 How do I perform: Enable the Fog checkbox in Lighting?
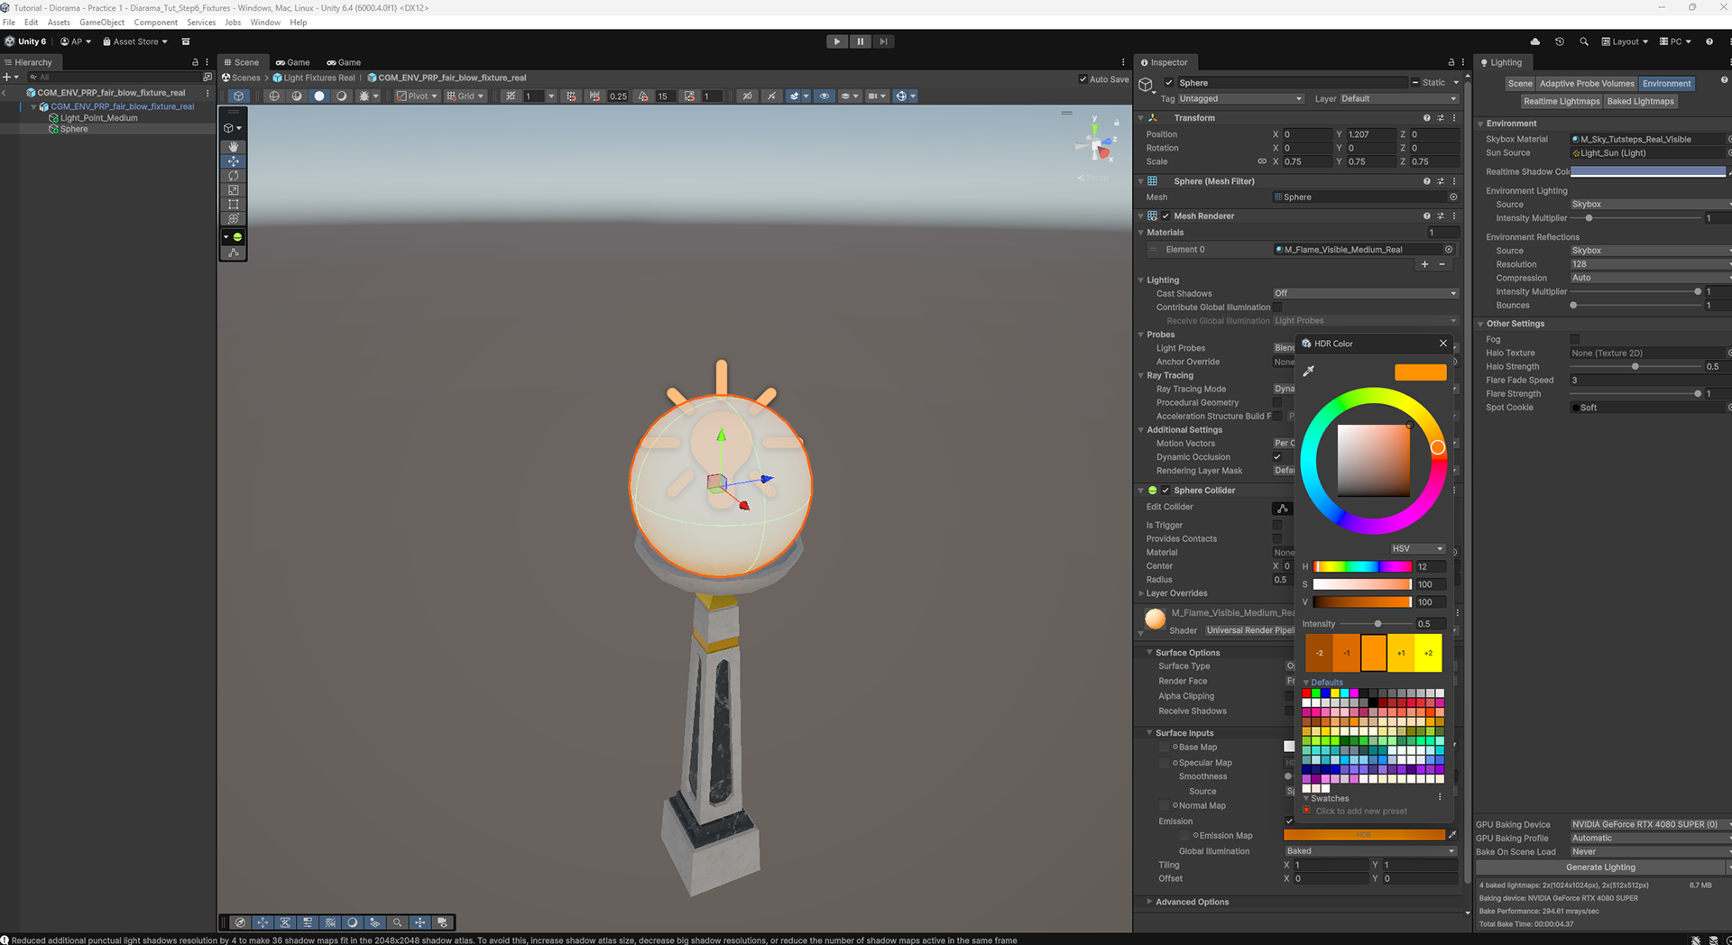click(x=1575, y=339)
